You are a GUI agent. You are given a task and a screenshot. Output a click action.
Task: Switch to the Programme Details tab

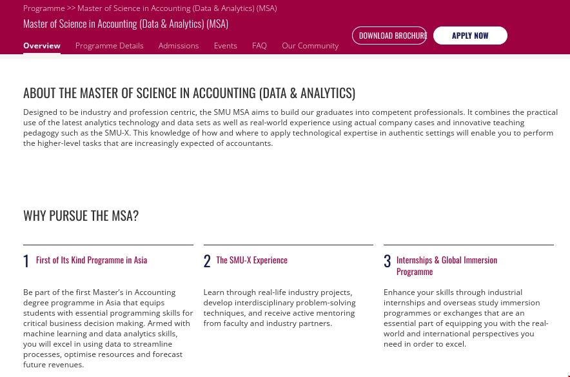[109, 46]
